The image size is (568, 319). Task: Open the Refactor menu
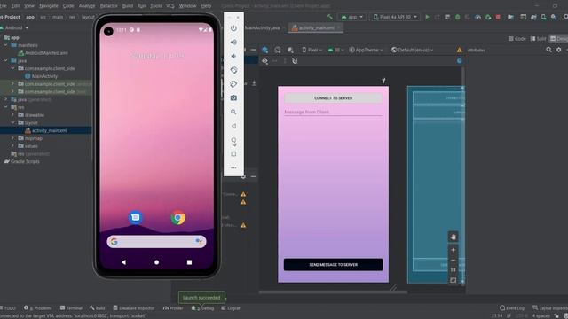pyautogui.click(x=108, y=6)
